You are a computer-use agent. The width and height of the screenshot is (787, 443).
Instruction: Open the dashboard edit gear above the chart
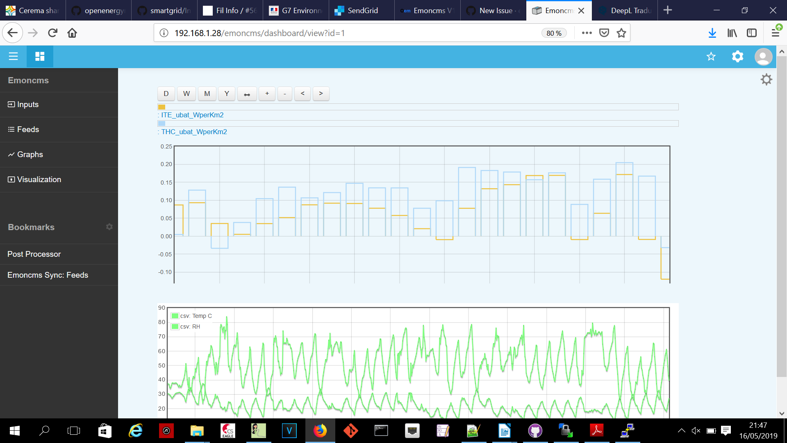point(766,79)
